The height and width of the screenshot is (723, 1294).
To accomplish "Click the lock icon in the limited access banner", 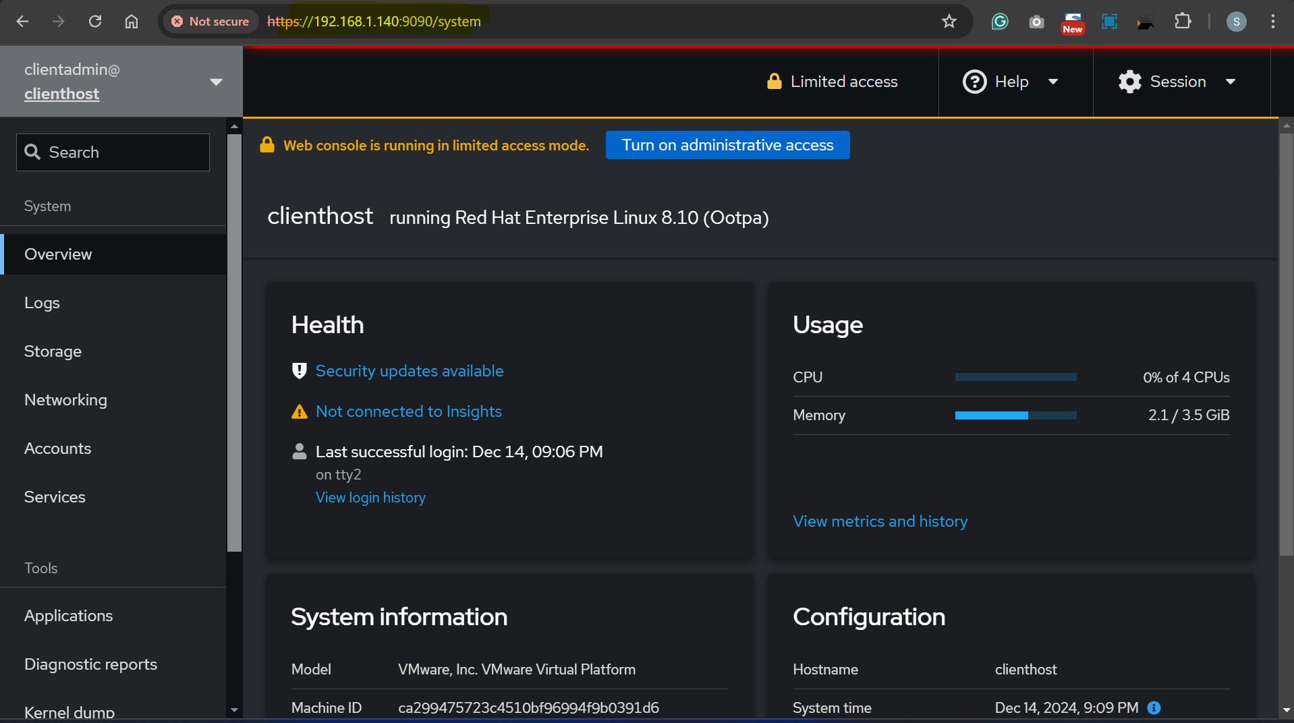I will [267, 145].
